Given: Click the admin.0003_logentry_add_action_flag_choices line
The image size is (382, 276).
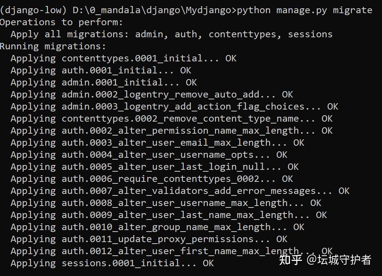Looking at the screenshot, I should click(x=175, y=107).
